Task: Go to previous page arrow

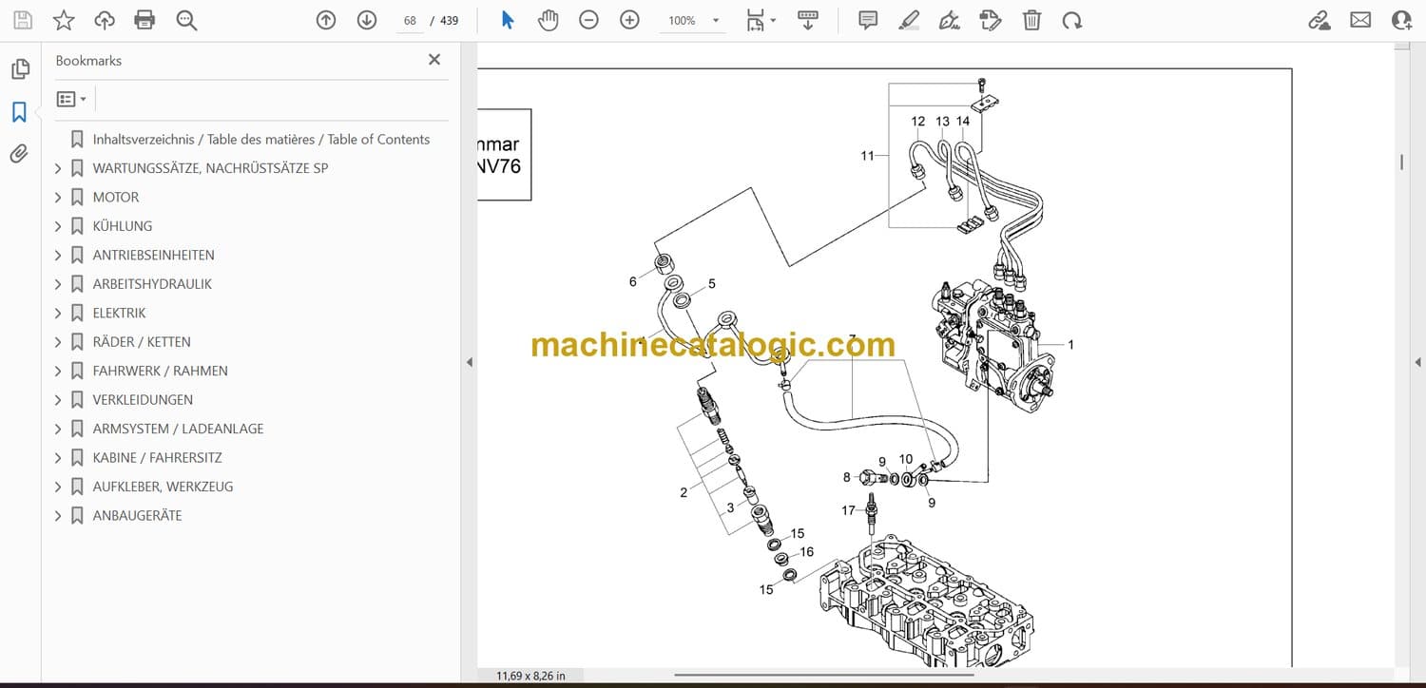Action: pyautogui.click(x=326, y=20)
